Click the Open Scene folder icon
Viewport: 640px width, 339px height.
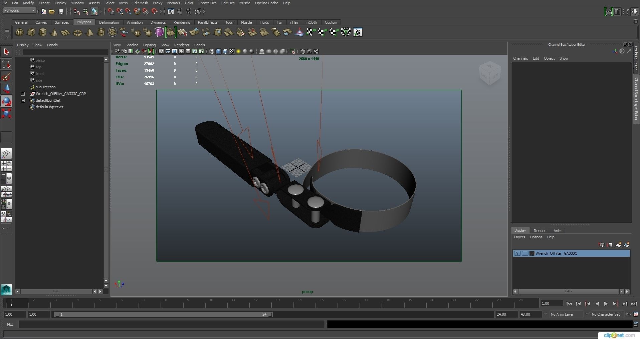coord(52,12)
